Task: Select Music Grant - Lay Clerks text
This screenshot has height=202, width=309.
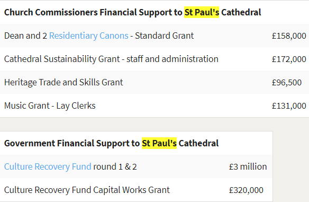Action: (x=50, y=106)
